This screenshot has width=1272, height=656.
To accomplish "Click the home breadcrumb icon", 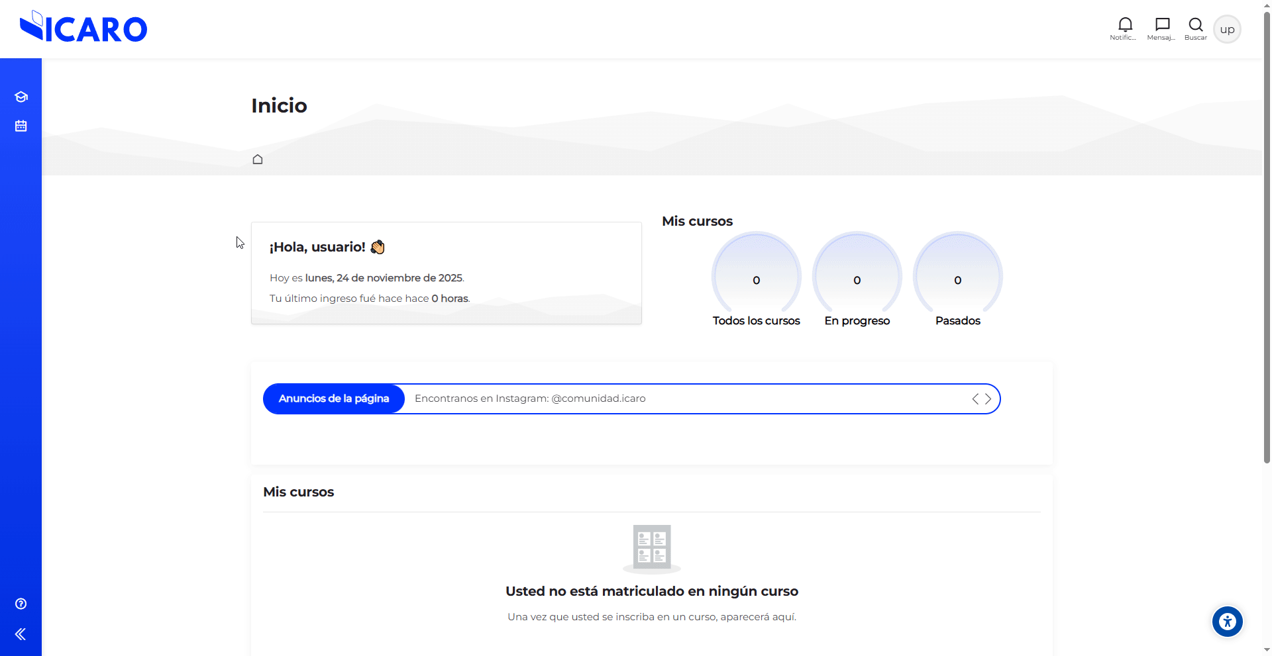I will click(x=258, y=160).
